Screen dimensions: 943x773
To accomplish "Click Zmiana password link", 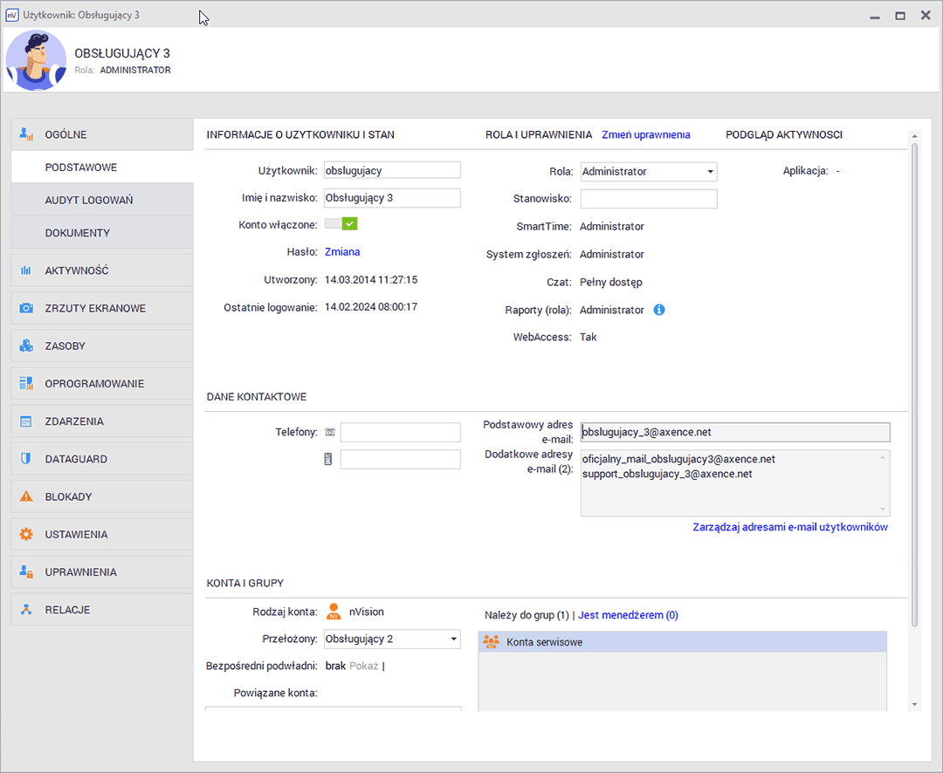I will (342, 252).
